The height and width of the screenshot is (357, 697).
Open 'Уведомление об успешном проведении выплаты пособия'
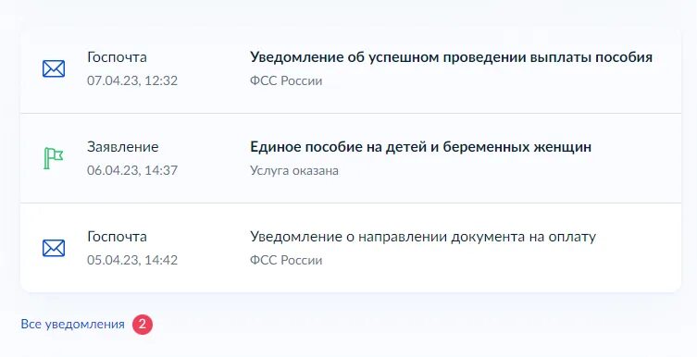click(451, 57)
